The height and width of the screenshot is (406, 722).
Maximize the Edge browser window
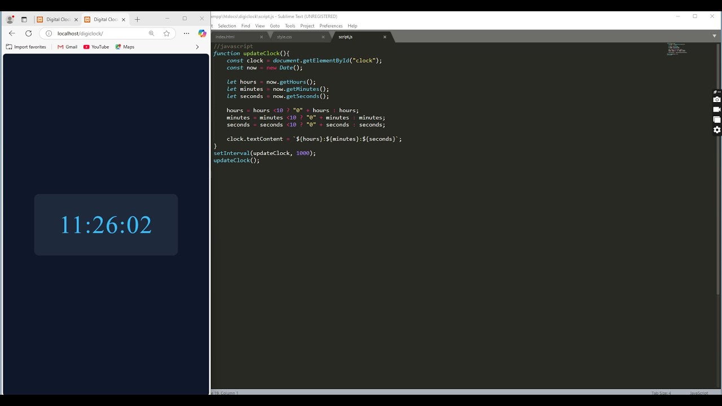pos(184,19)
